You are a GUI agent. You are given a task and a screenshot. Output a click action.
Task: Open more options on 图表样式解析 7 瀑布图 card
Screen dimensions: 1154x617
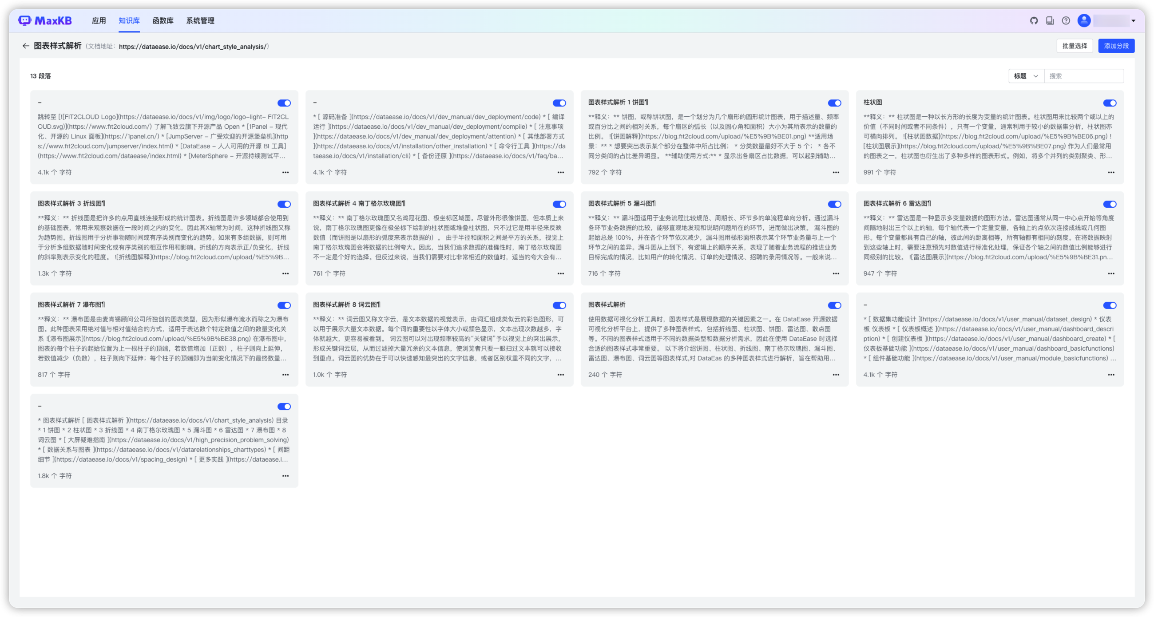286,375
